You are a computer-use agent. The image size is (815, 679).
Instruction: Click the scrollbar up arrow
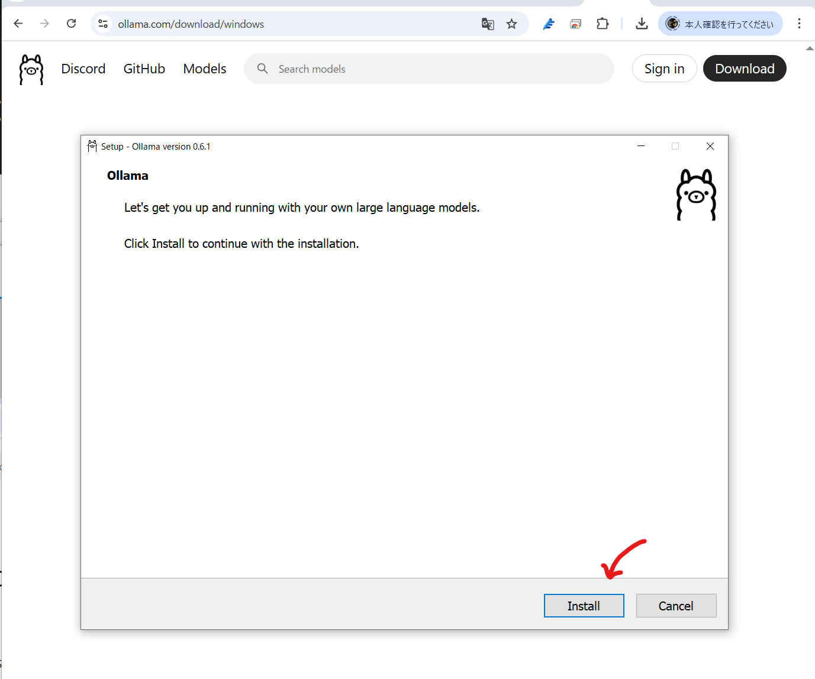click(x=810, y=48)
